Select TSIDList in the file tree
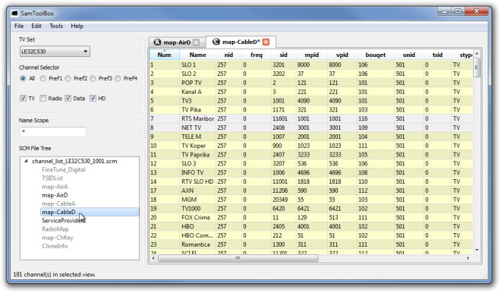The width and height of the screenshot is (501, 293). pyautogui.click(x=52, y=178)
